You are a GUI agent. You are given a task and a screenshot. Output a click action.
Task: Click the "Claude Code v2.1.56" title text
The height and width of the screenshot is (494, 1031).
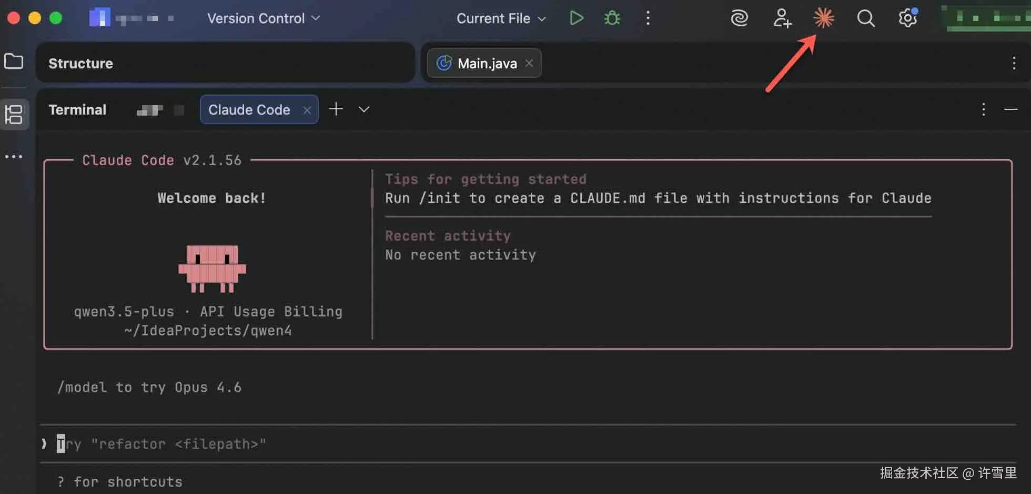tap(161, 160)
